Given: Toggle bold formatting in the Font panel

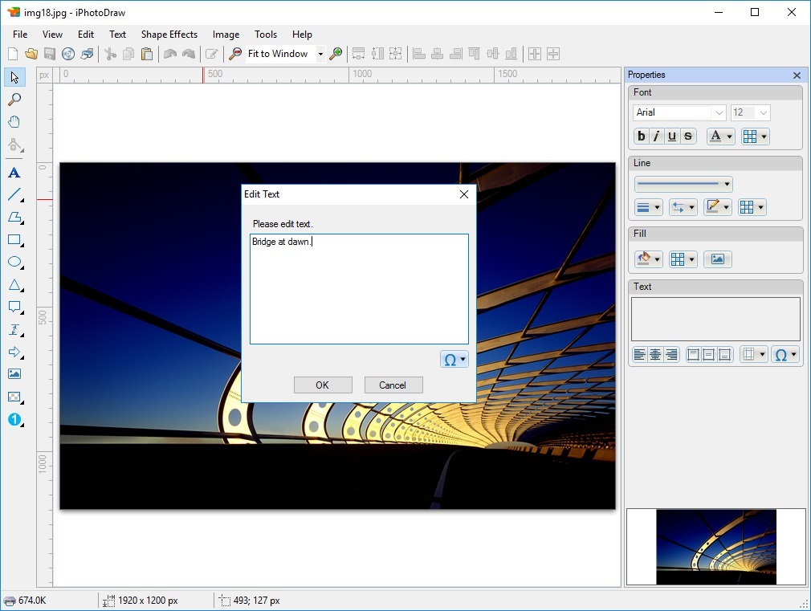Looking at the screenshot, I should click(x=640, y=136).
